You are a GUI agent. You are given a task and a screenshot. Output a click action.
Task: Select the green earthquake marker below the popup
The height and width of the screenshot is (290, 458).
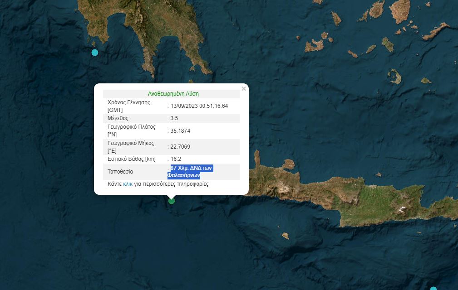[x=172, y=201]
